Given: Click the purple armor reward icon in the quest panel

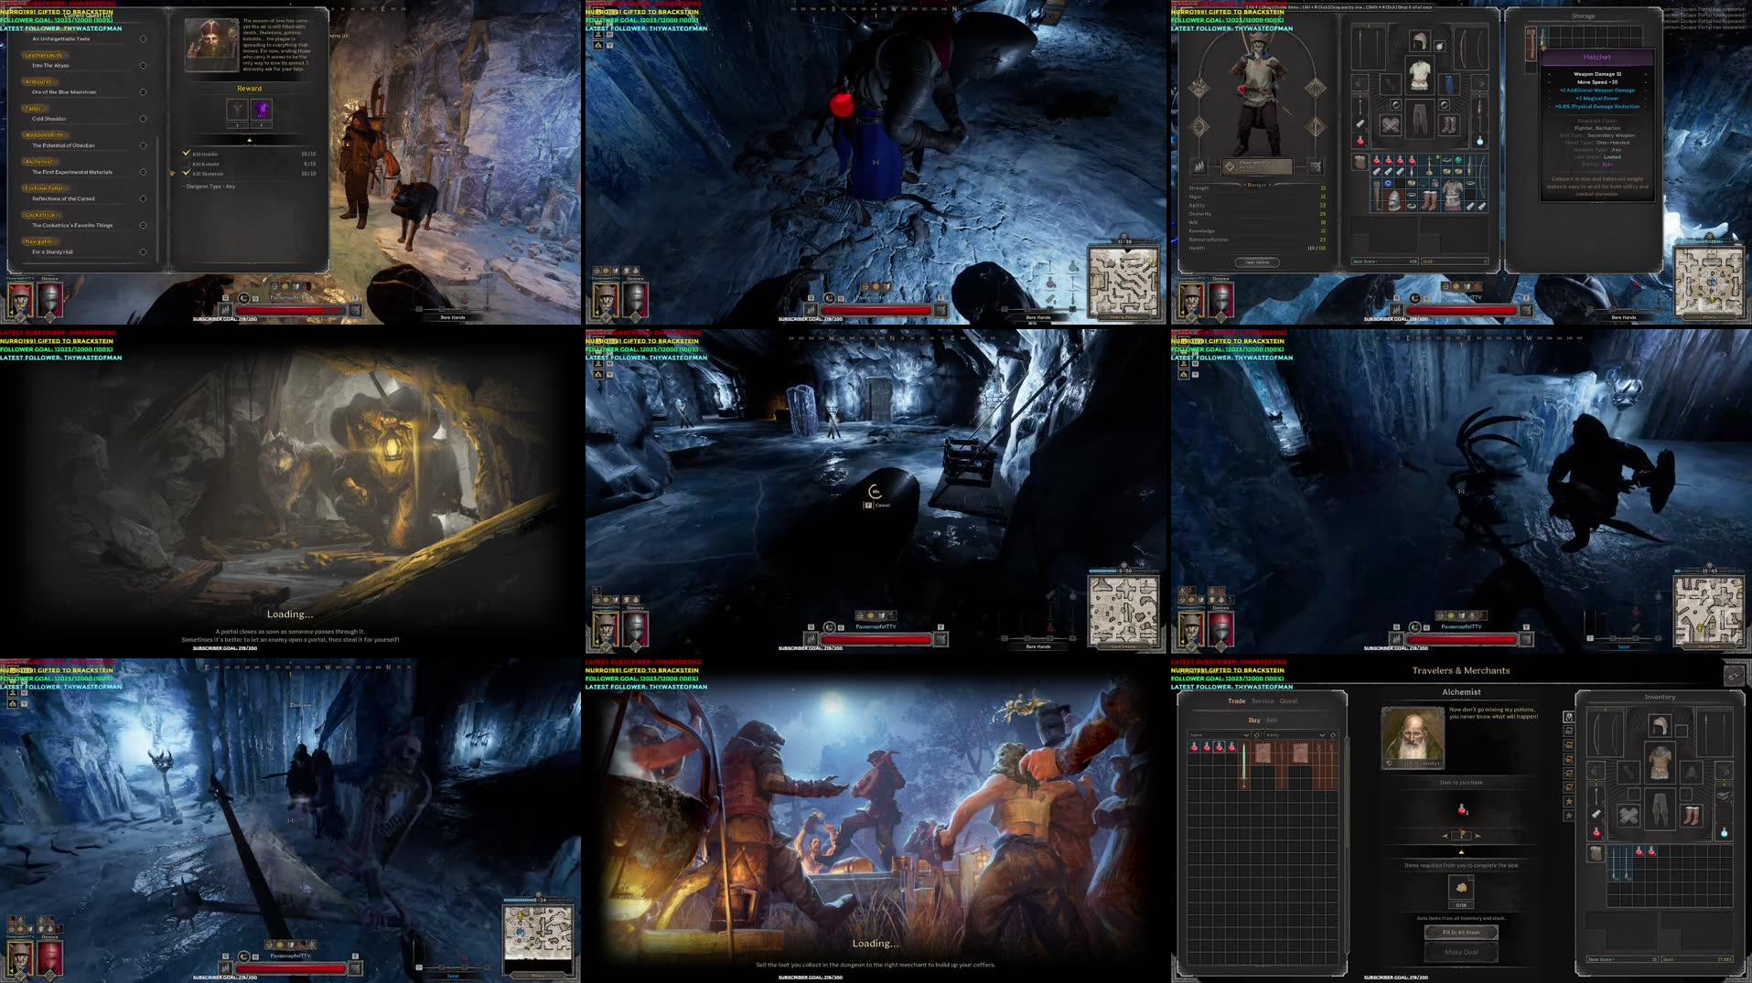Looking at the screenshot, I should (263, 109).
